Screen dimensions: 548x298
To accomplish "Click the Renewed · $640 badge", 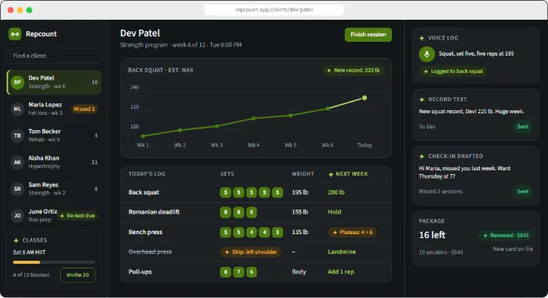I will point(505,235).
